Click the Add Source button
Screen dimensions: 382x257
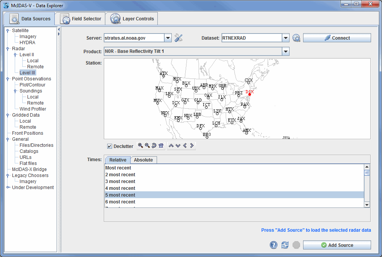(x=337, y=245)
